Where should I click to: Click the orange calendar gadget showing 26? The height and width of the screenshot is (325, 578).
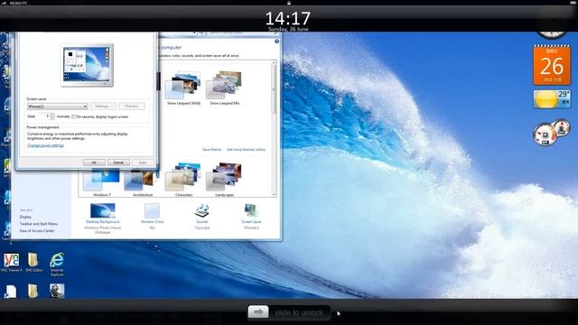pos(552,65)
